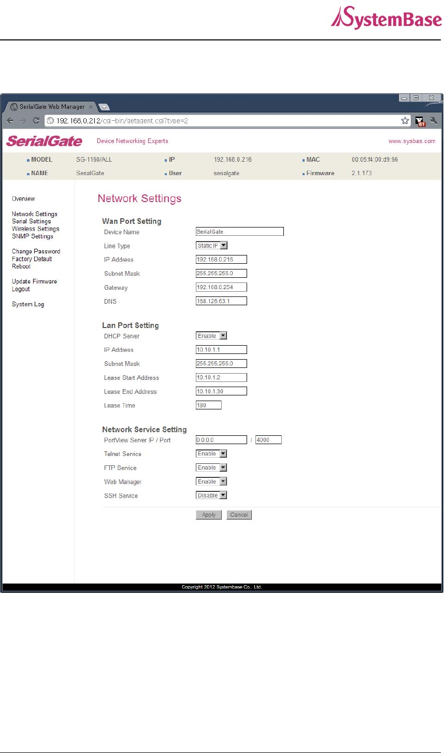Image resolution: width=445 pixels, height=753 pixels.
Task: Open SNMP Settings in the sidebar
Action: pyautogui.click(x=33, y=236)
